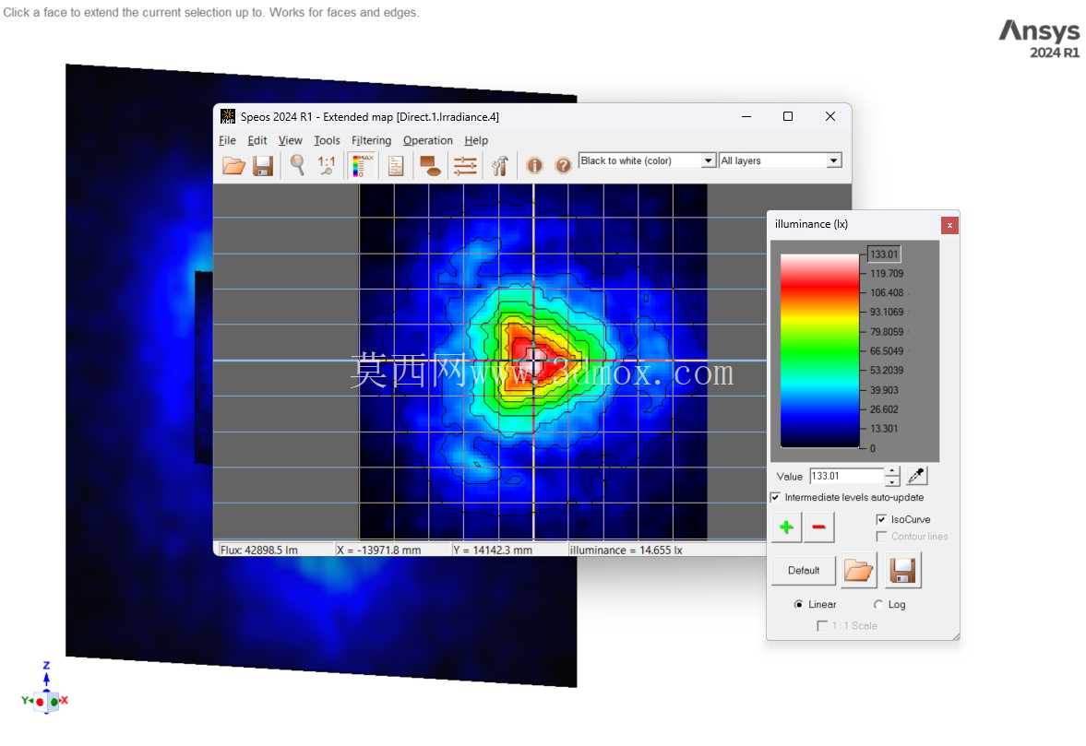1086x746 pixels.
Task: Click the information icon
Action: tap(534, 165)
